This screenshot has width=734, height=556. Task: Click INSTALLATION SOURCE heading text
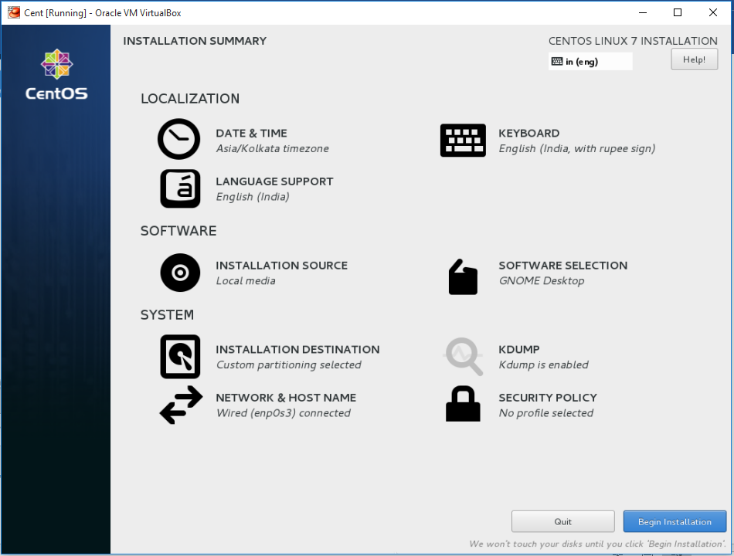tap(282, 266)
